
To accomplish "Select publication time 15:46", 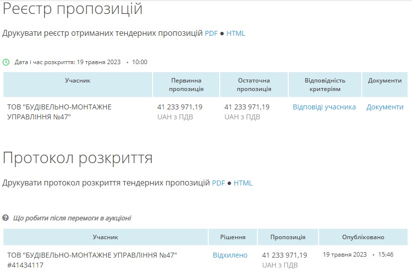I will coord(386,255).
